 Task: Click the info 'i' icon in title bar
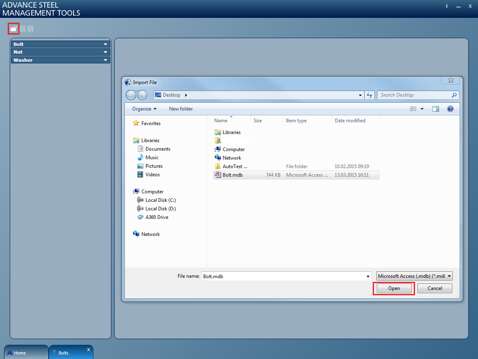tap(447, 6)
